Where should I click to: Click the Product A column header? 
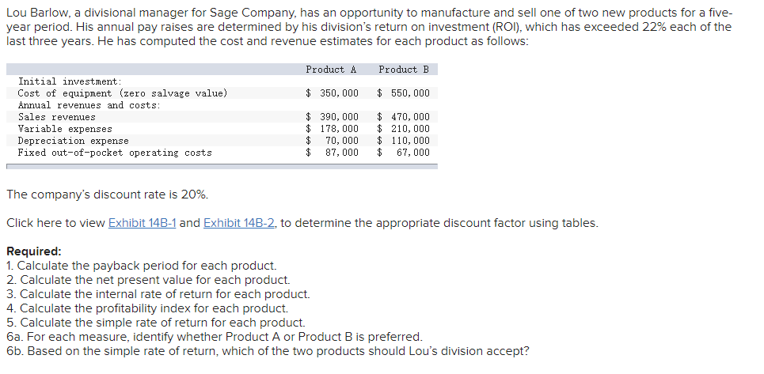click(331, 70)
